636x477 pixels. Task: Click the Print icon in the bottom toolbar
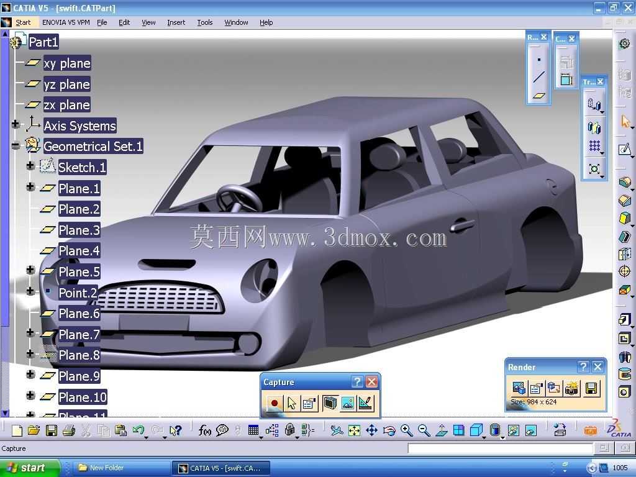point(68,430)
